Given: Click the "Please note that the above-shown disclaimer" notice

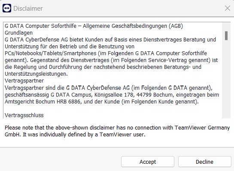Looking at the screenshot, I should click(x=60, y=128).
